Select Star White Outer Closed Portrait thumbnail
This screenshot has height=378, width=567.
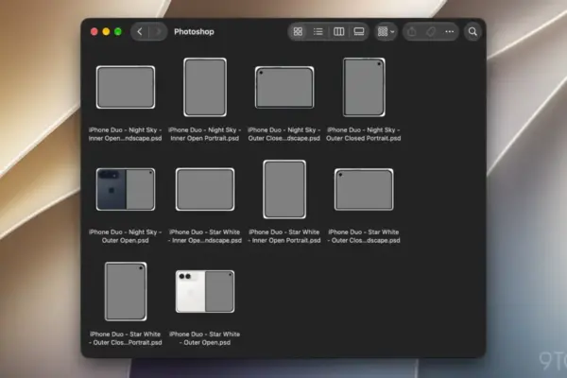tap(126, 292)
